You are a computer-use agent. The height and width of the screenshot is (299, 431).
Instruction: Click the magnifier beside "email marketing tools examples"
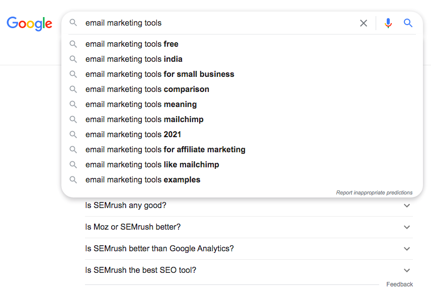point(73,179)
